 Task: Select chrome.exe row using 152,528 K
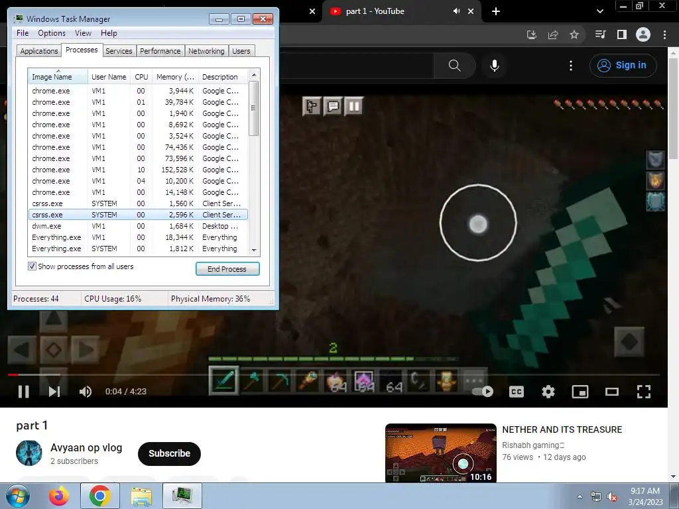coord(138,170)
